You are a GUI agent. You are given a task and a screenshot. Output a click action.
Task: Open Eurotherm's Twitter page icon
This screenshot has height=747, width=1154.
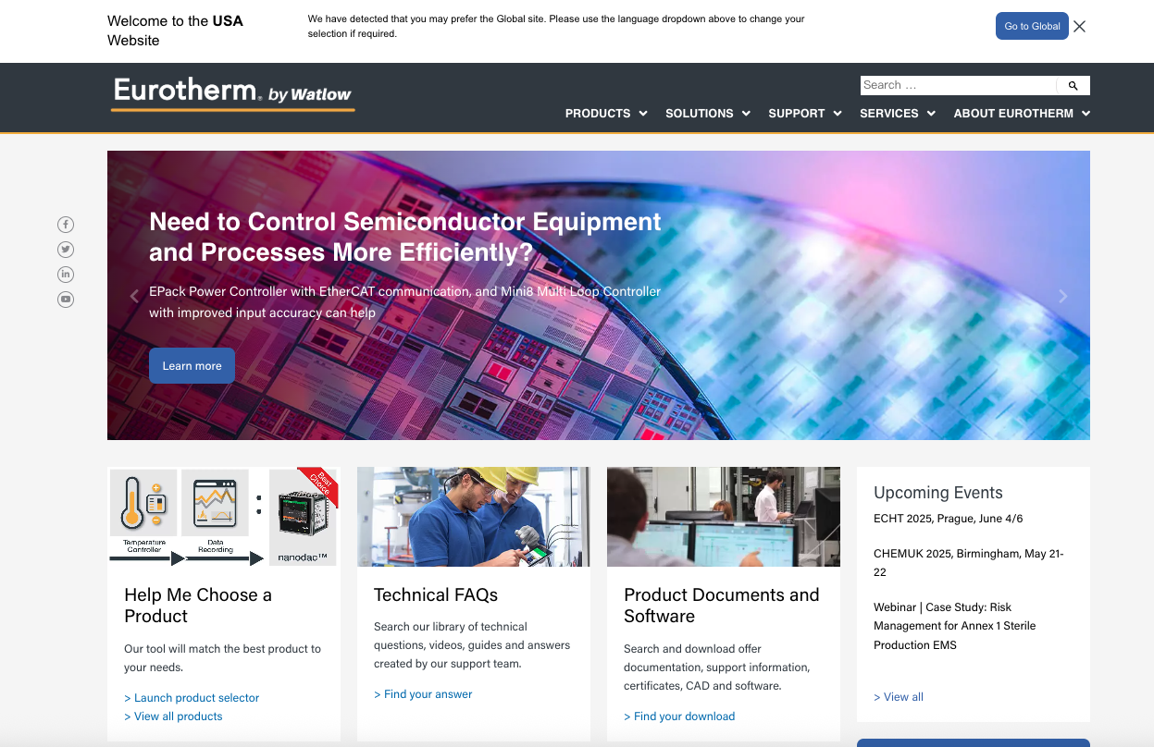tap(66, 250)
